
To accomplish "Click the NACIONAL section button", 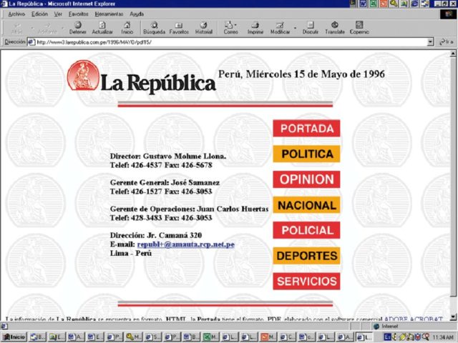I will [306, 205].
